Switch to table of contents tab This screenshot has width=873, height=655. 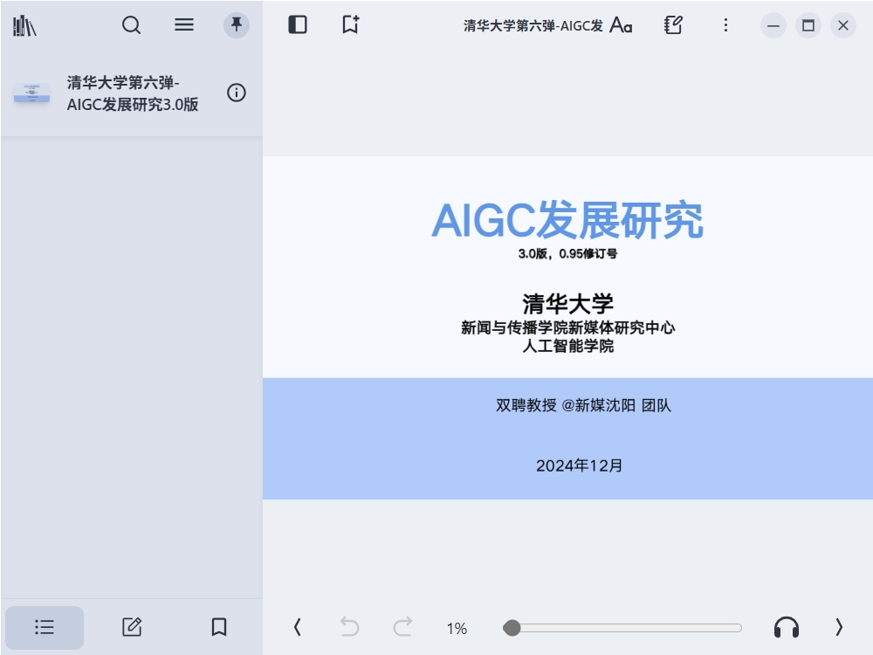(x=45, y=627)
